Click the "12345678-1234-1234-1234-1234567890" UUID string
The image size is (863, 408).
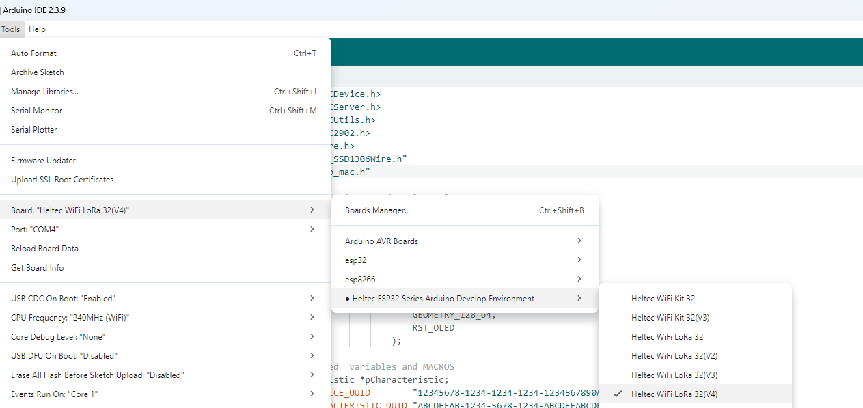(506, 393)
